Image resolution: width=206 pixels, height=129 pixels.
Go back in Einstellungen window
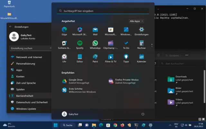pyautogui.click(x=11, y=27)
